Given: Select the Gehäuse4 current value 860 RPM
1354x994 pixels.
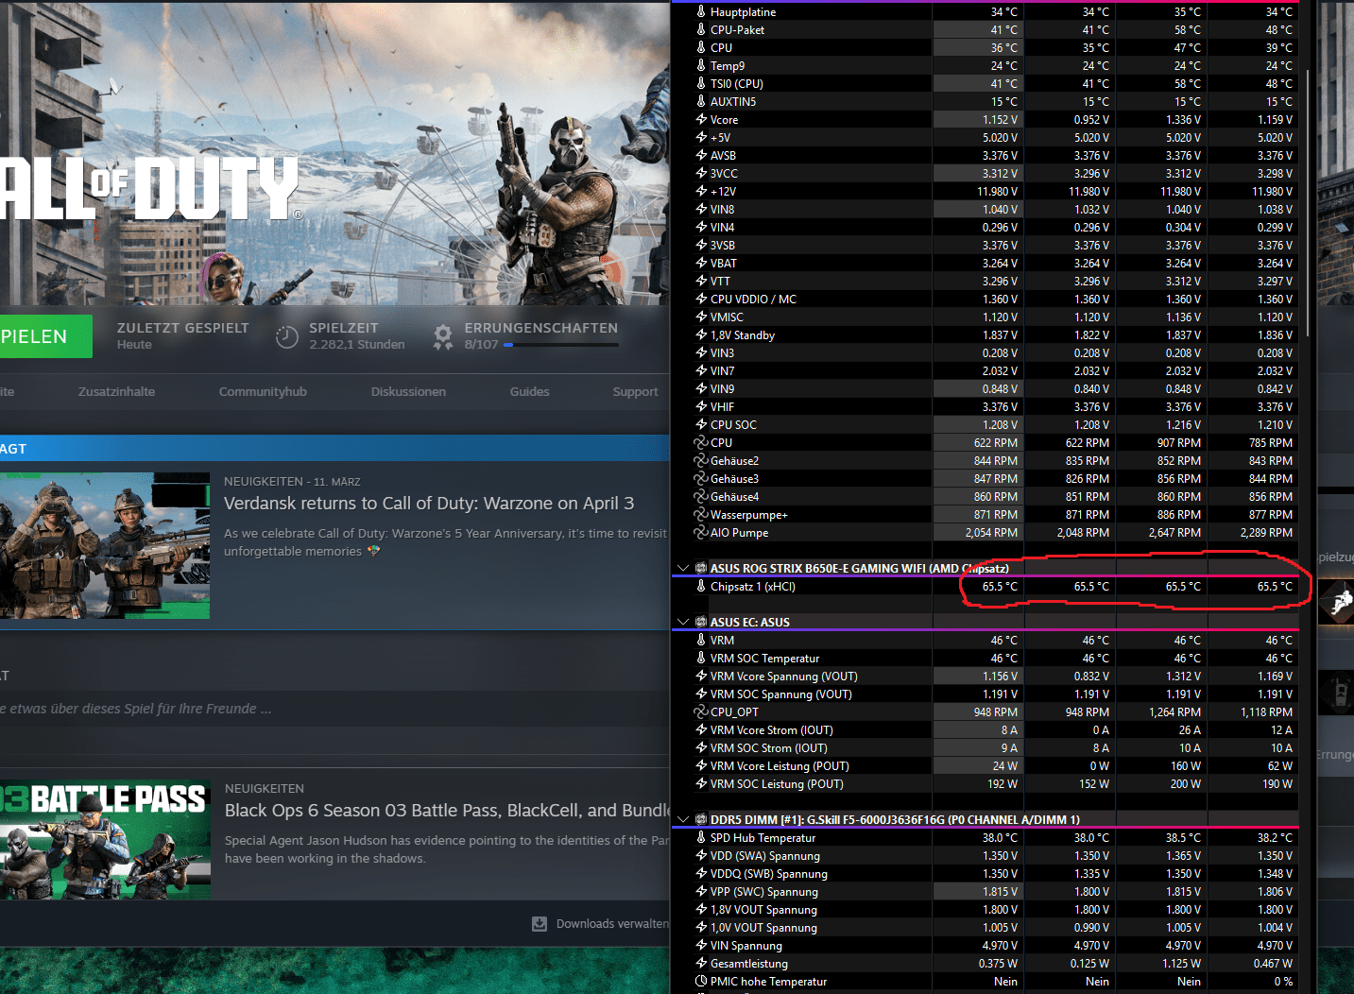Looking at the screenshot, I should click(978, 497).
